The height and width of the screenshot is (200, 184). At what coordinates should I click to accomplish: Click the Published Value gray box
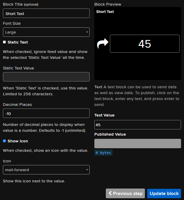tap(138, 144)
